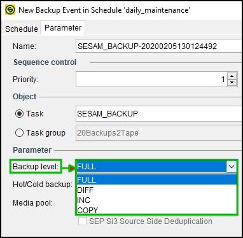Click into the Name input field
Viewport: 243px width, 238px height.
(159, 46)
